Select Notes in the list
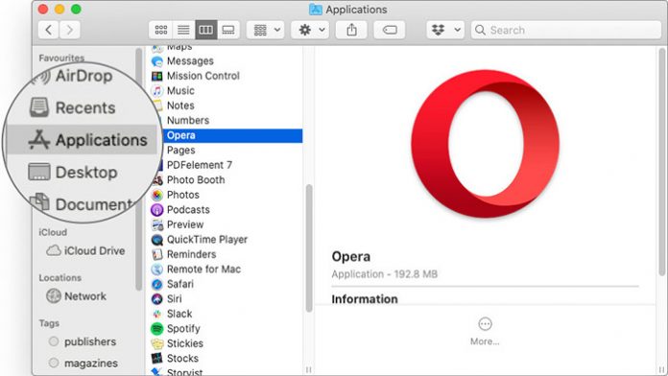 pyautogui.click(x=180, y=106)
